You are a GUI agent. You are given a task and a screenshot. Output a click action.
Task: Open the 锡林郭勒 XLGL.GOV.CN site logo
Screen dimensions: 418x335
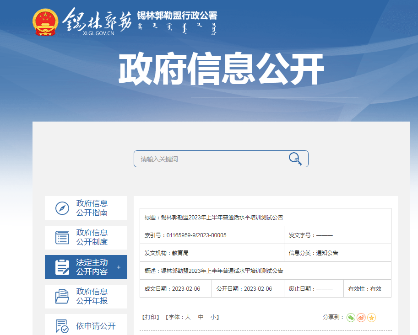coord(97,21)
